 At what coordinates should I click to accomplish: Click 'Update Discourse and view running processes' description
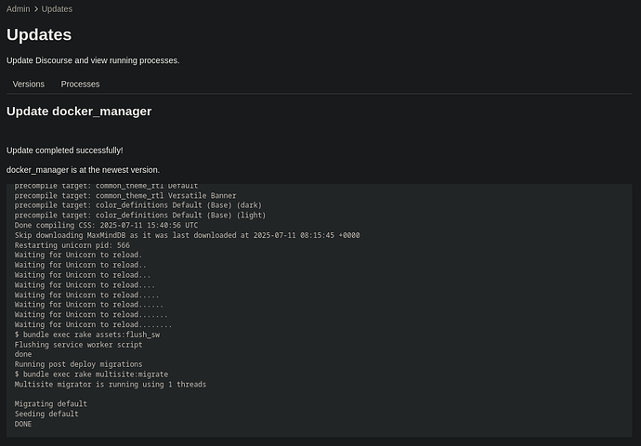(93, 60)
